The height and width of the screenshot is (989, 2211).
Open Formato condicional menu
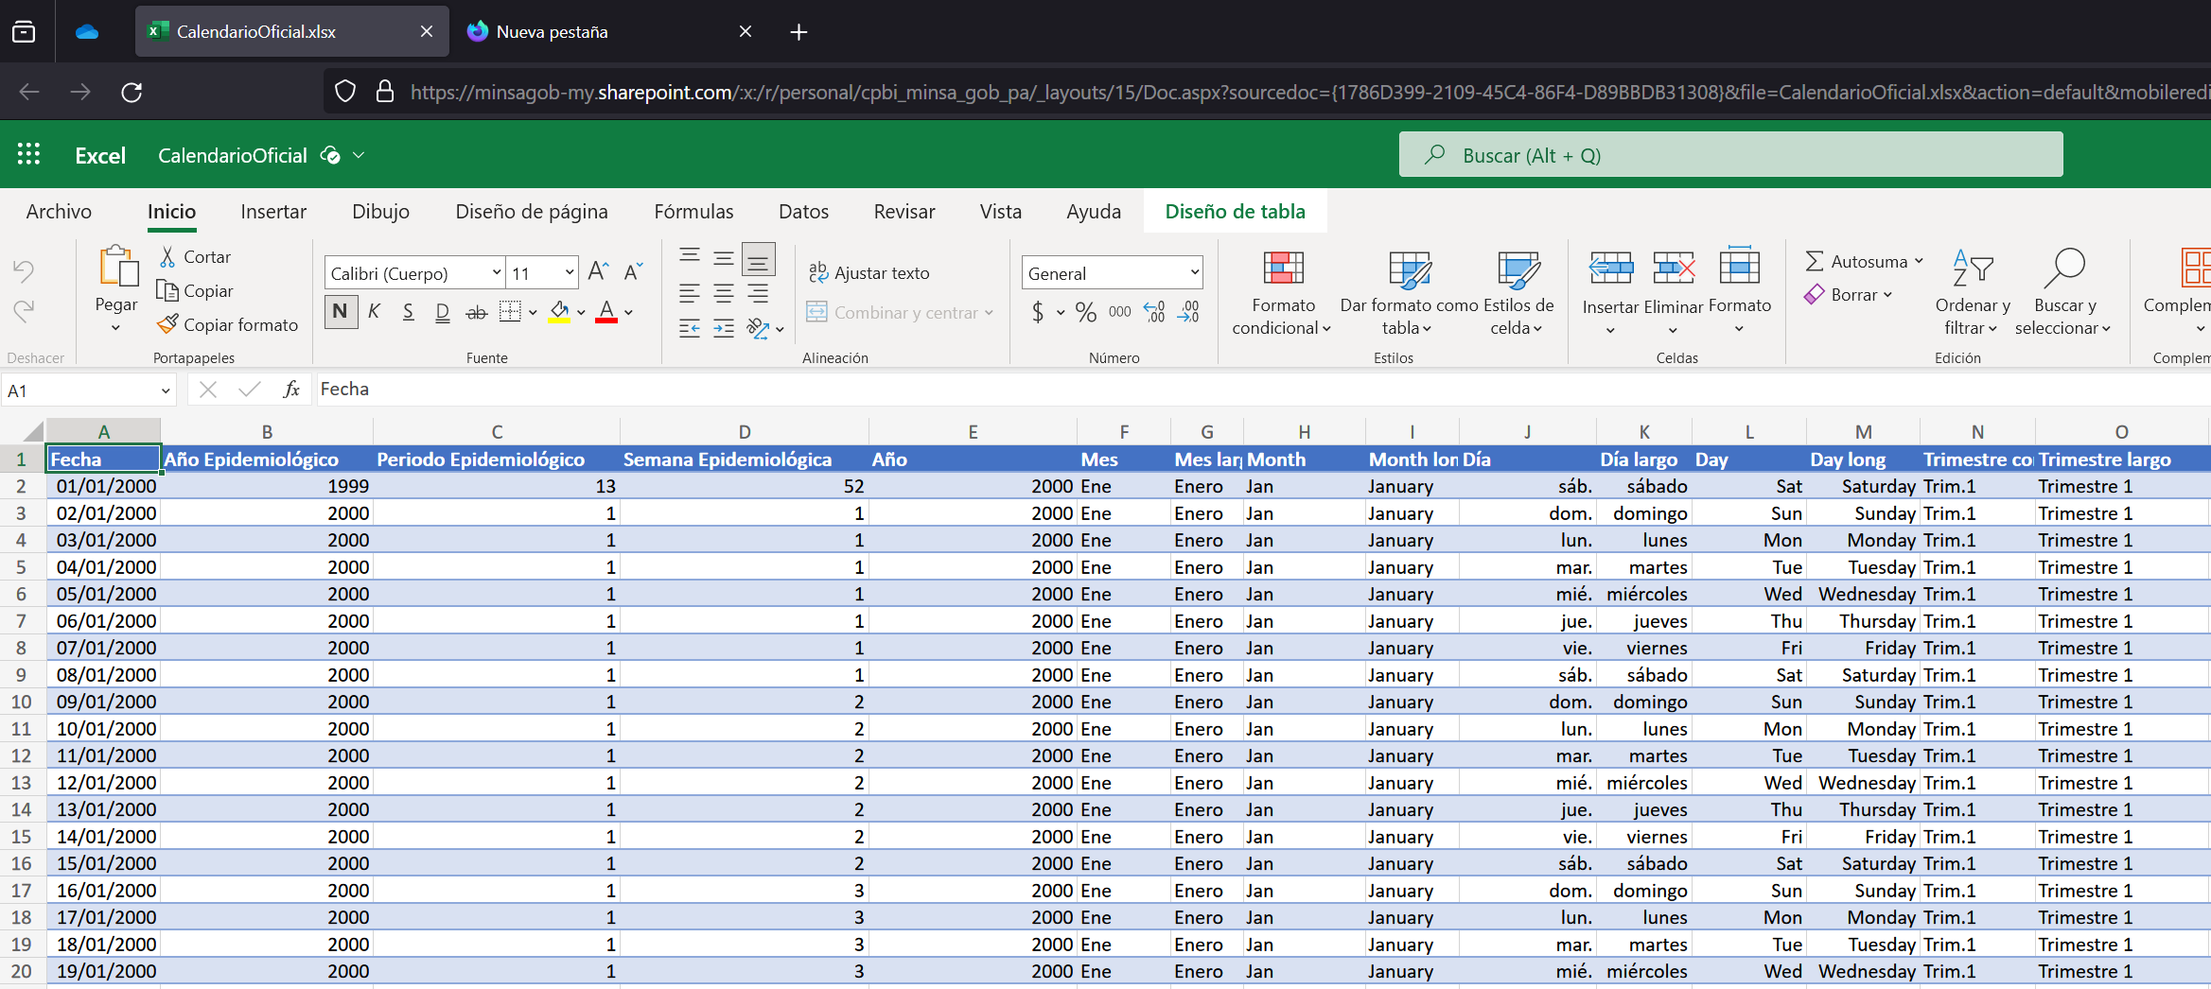1283,291
